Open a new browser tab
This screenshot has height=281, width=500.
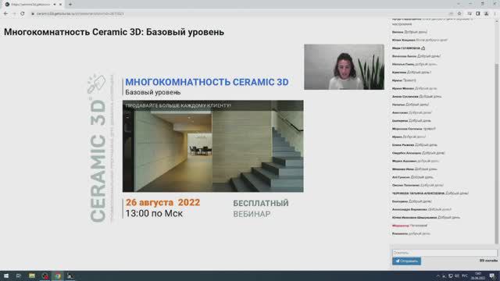point(70,5)
